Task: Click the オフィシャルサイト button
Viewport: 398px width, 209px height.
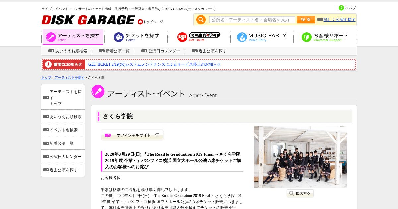Action: [132, 135]
